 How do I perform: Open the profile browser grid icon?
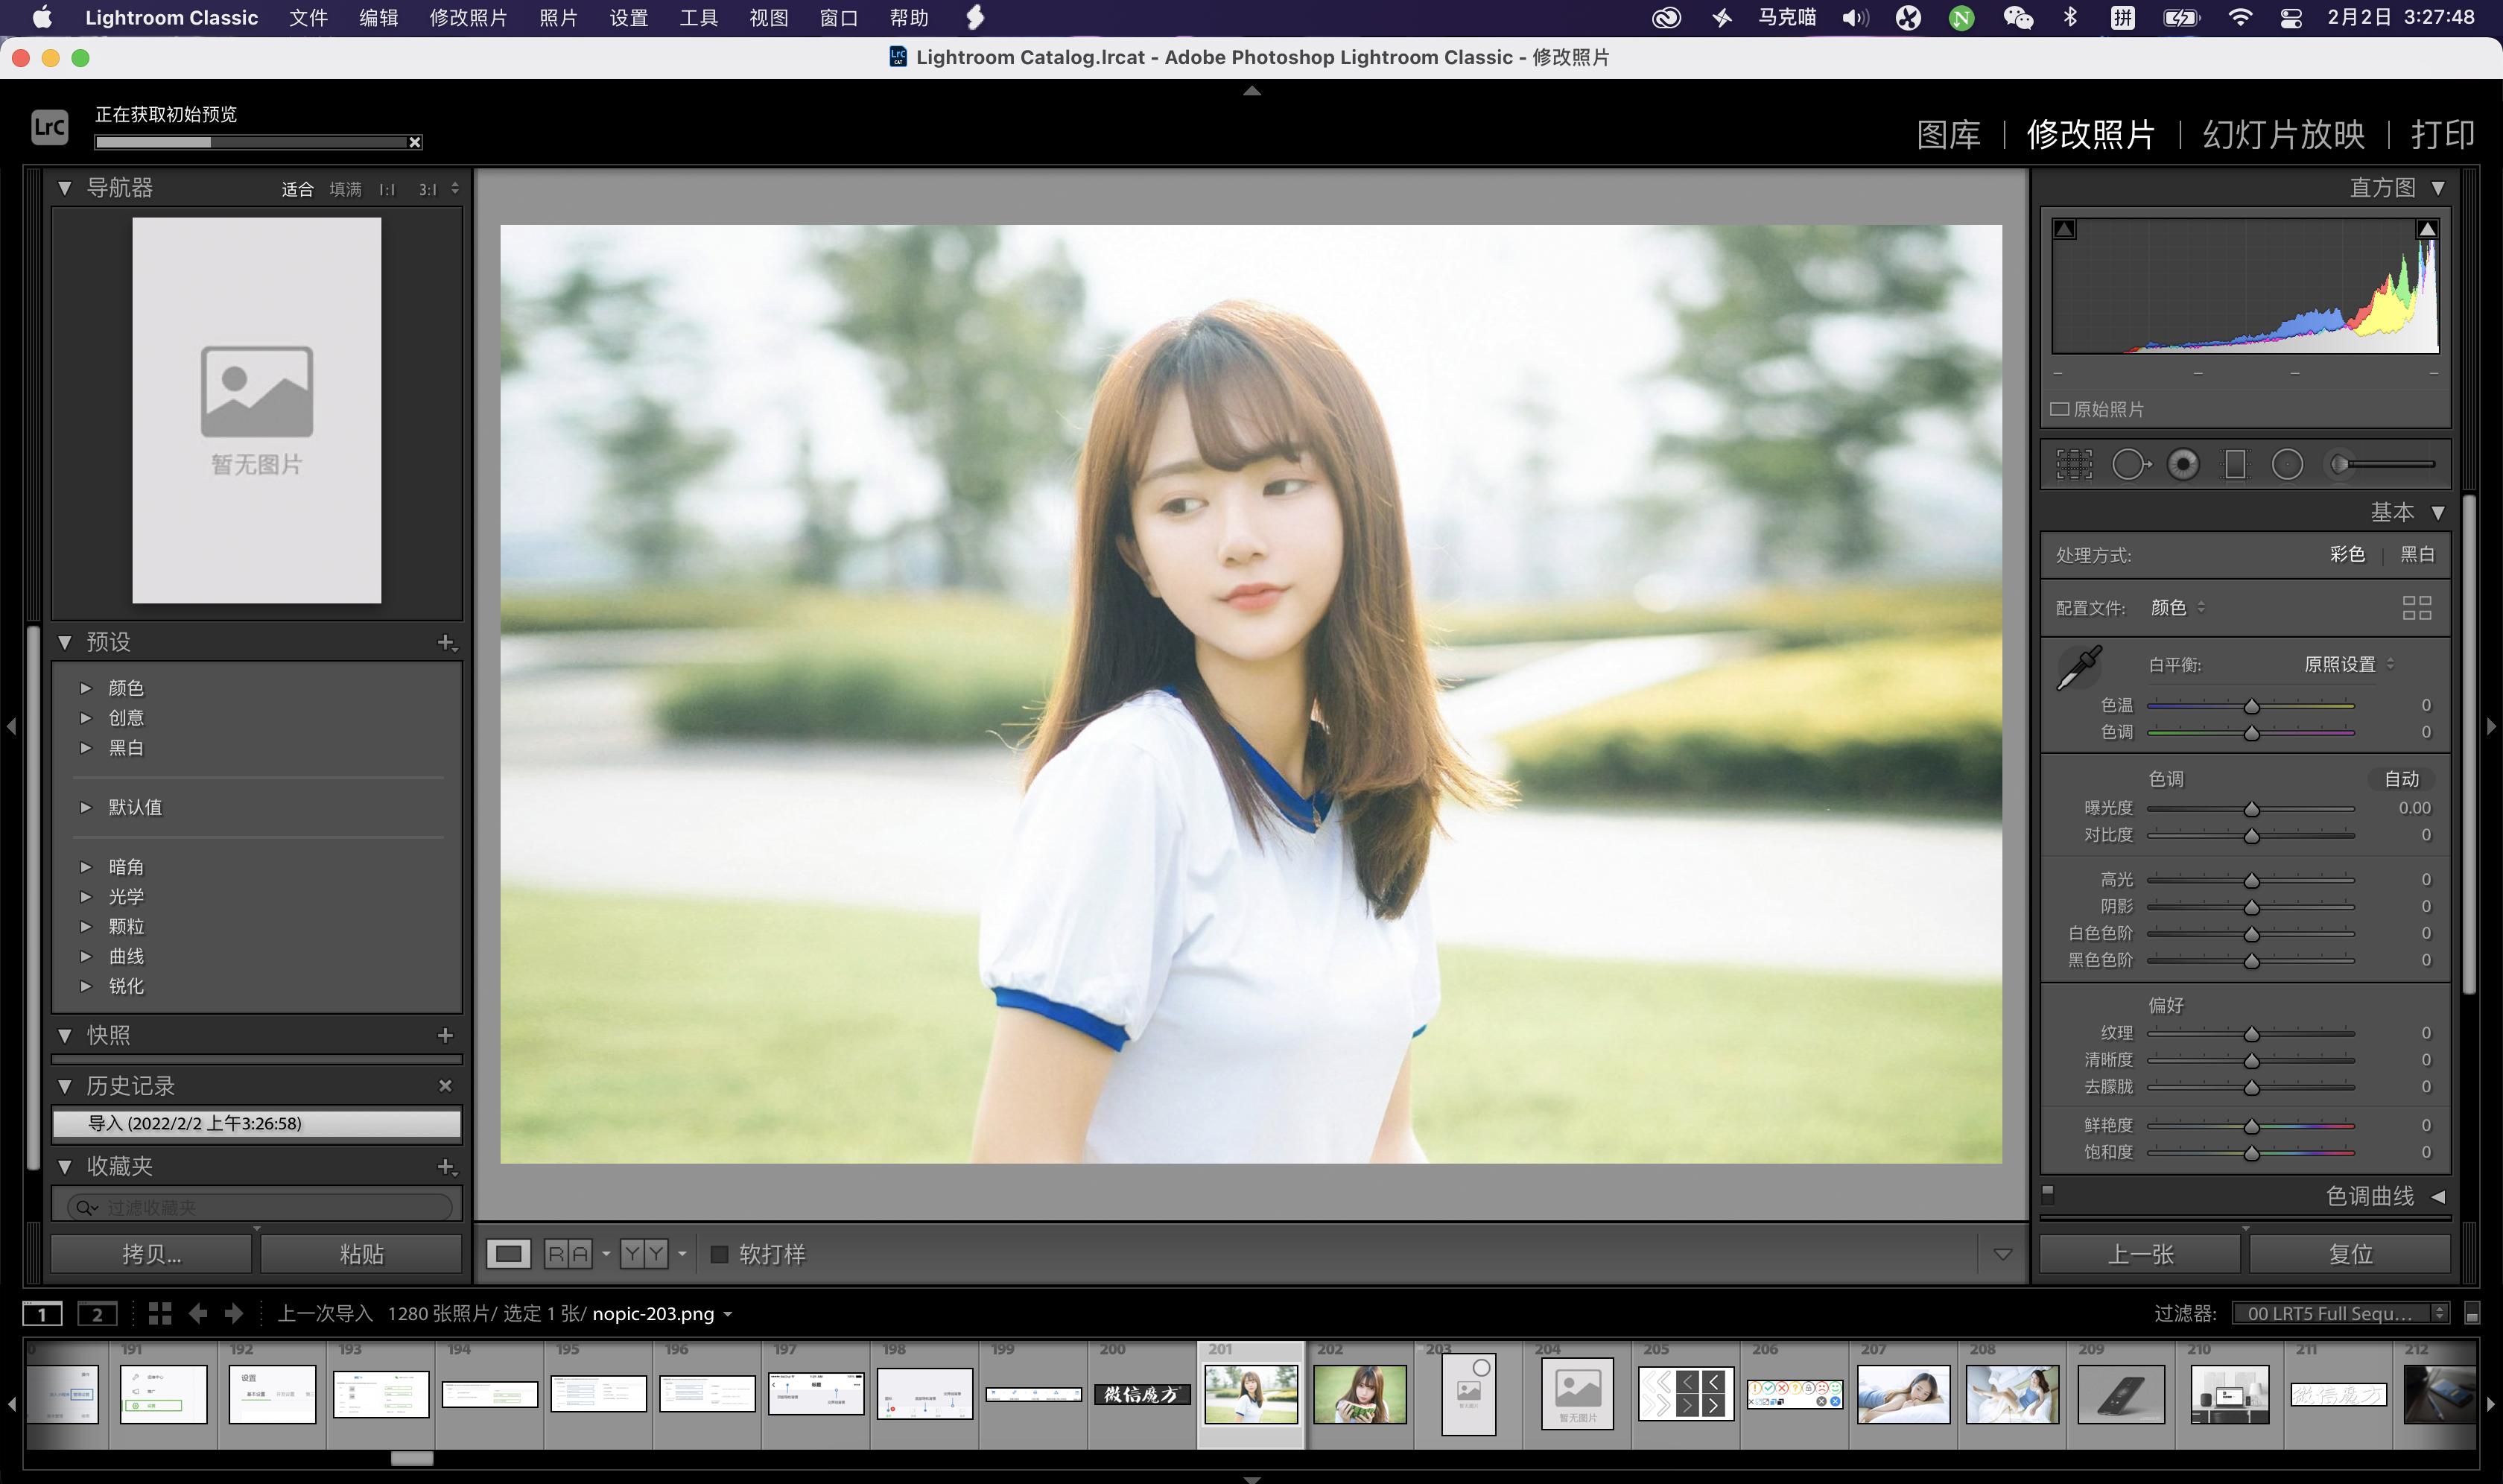pos(2416,608)
